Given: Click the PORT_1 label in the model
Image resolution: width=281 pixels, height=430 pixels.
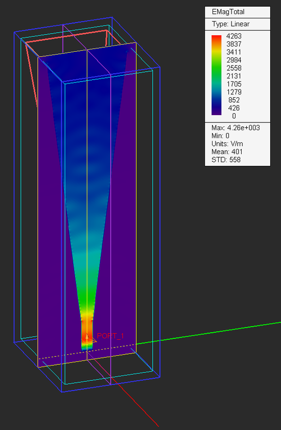Looking at the screenshot, I should click(110, 336).
